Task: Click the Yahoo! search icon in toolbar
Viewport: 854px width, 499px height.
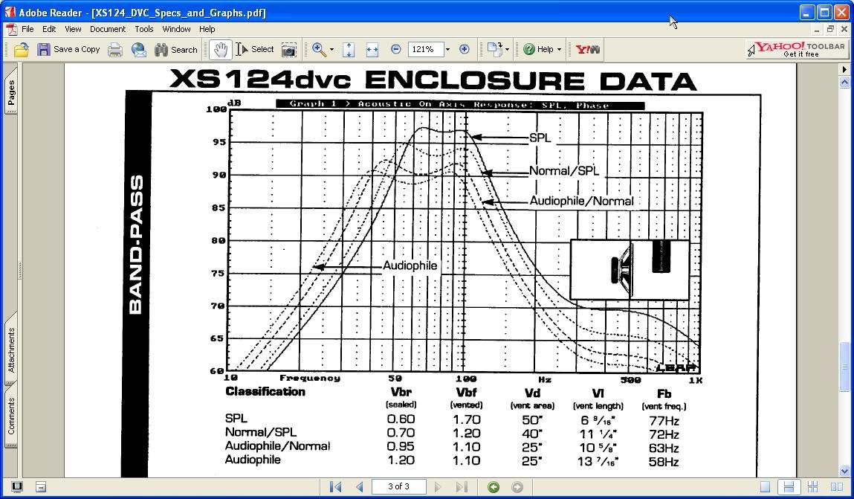Action: click(586, 49)
